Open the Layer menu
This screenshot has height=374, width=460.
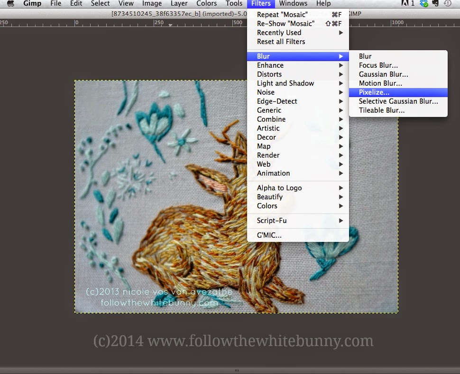[x=179, y=3]
